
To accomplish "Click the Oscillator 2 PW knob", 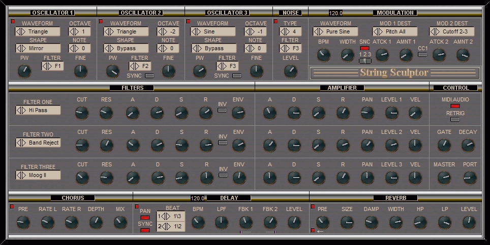I will [113, 71].
